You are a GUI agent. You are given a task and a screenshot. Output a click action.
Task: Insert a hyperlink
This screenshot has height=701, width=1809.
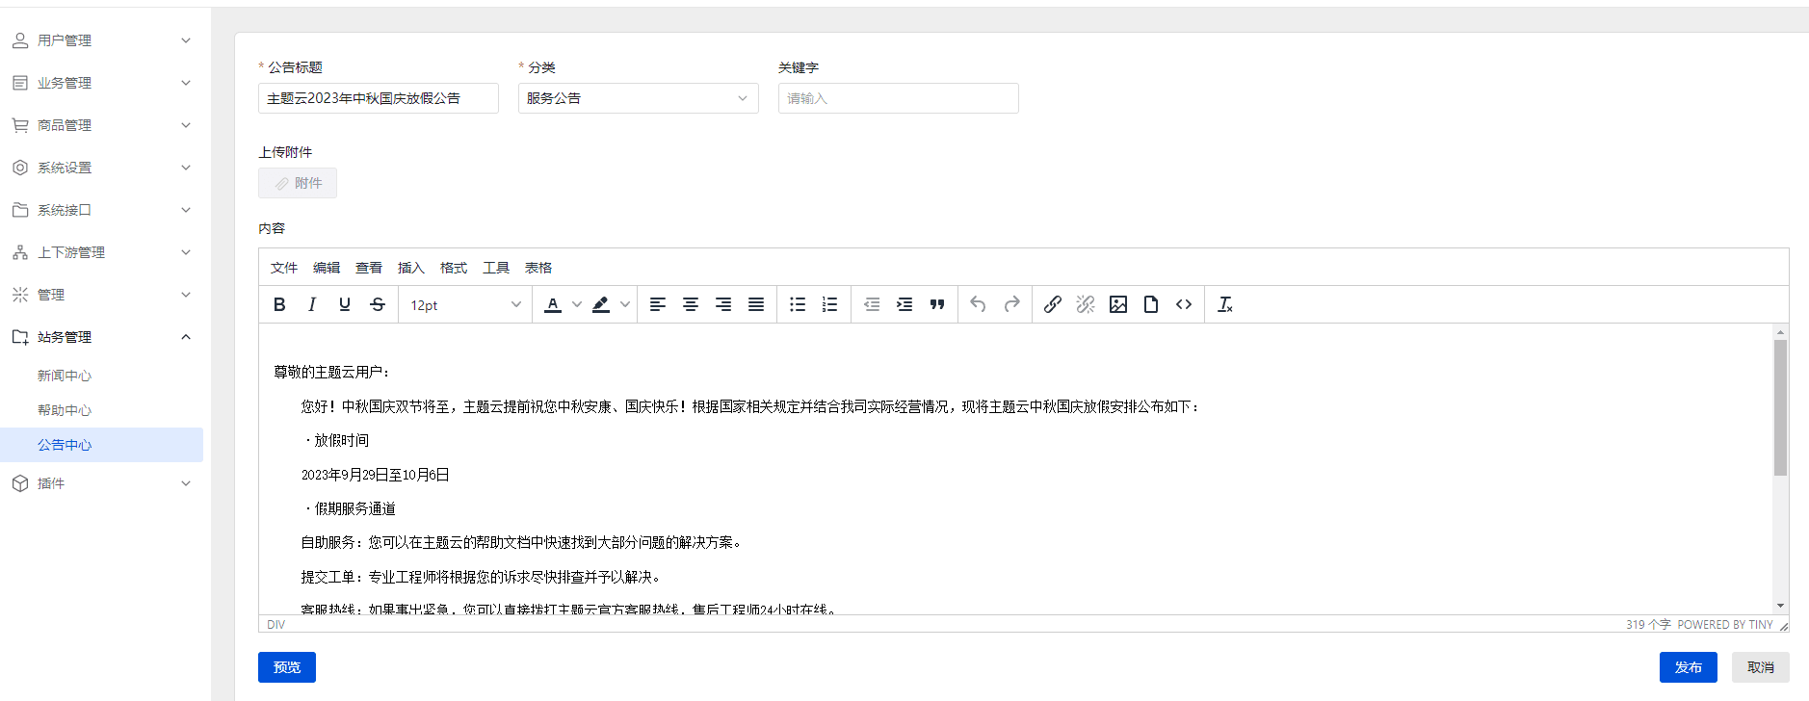1053,304
